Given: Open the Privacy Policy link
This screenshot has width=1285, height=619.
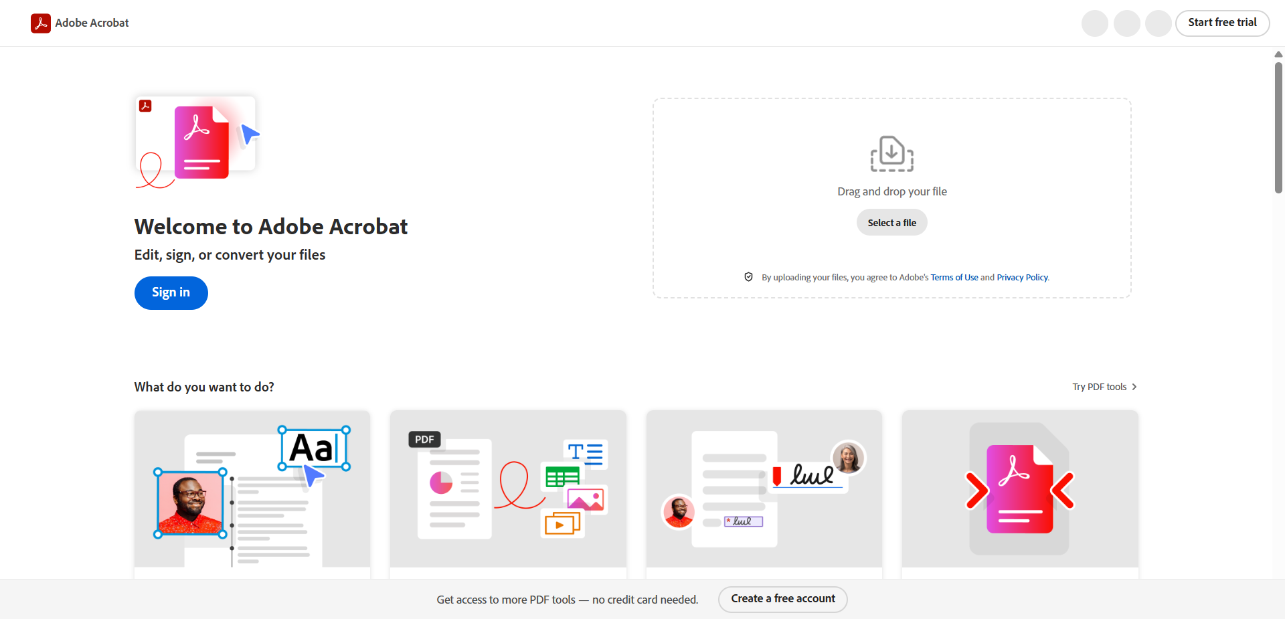Looking at the screenshot, I should click(x=1023, y=278).
